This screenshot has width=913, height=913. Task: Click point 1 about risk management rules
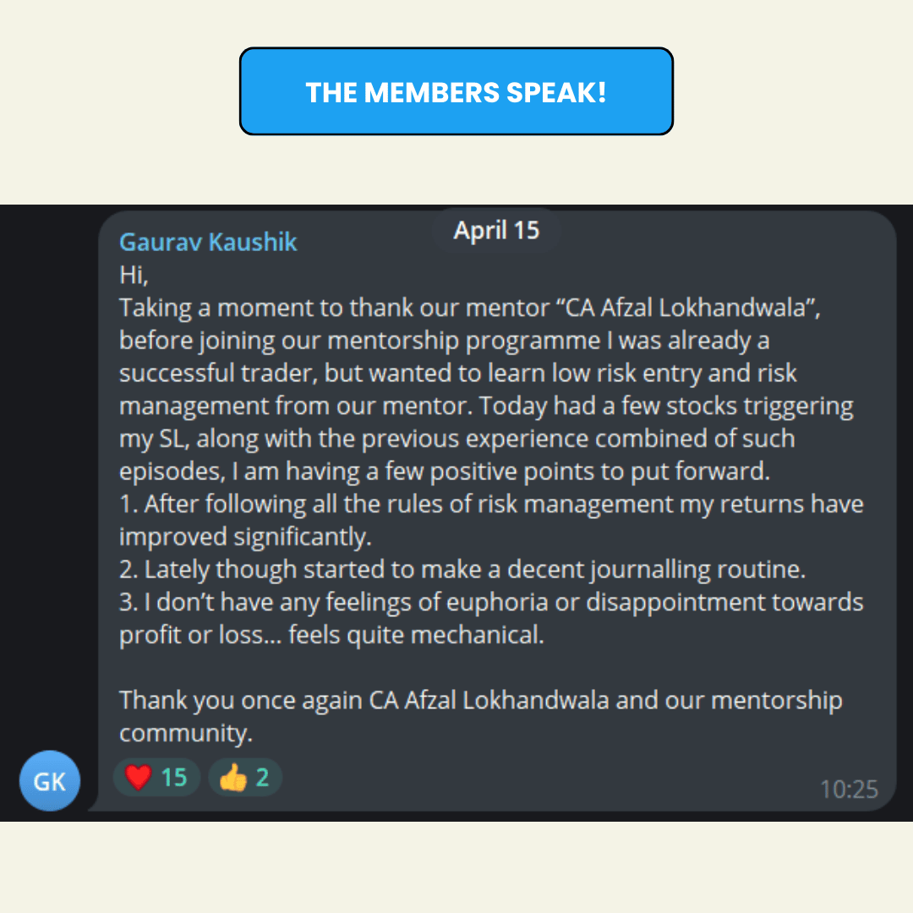click(x=491, y=520)
